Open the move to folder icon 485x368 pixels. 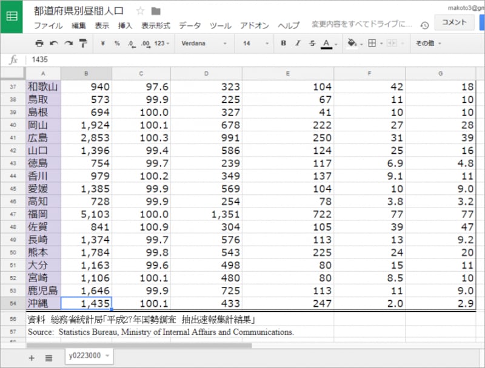(156, 11)
